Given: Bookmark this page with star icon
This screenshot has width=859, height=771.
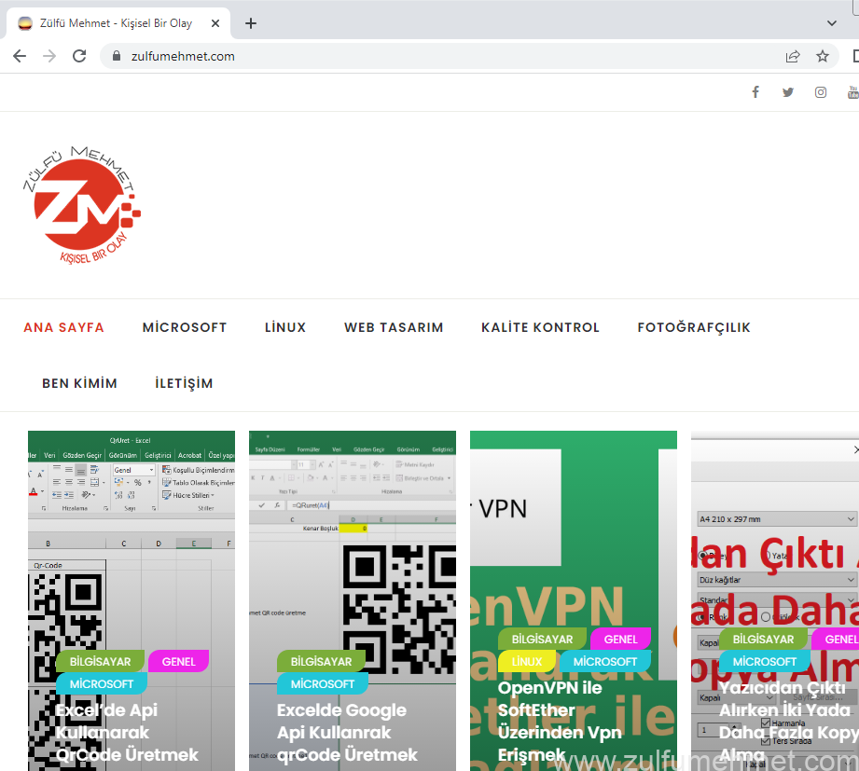Looking at the screenshot, I should 823,56.
